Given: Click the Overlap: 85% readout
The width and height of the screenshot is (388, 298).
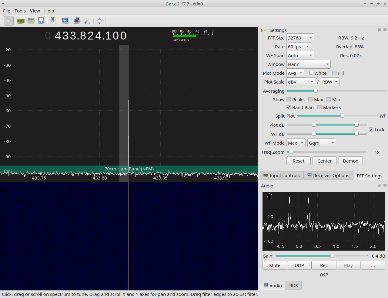Looking at the screenshot, I should (x=350, y=47).
